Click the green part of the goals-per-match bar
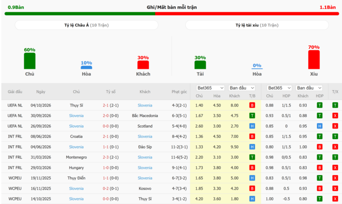This screenshot has height=204, width=342. 80,14
